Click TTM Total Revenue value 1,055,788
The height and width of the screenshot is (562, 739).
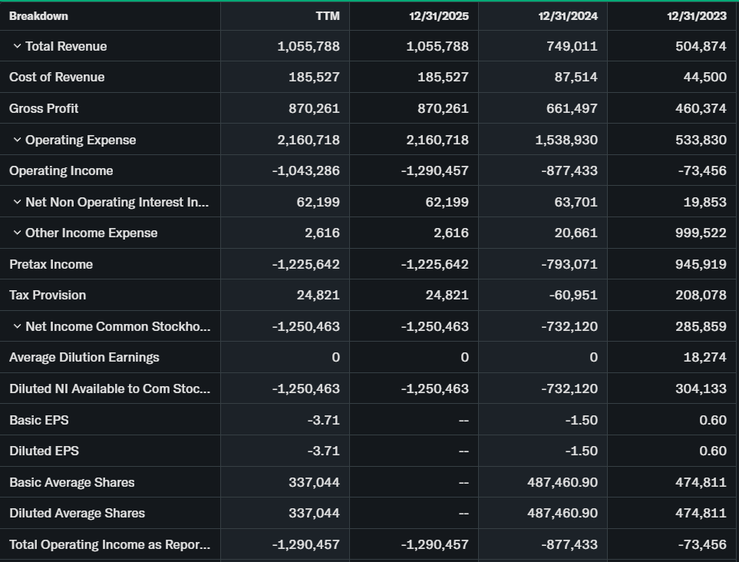coord(308,47)
